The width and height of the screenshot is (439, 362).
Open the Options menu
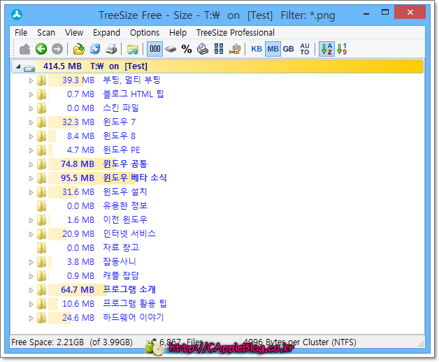coord(145,32)
